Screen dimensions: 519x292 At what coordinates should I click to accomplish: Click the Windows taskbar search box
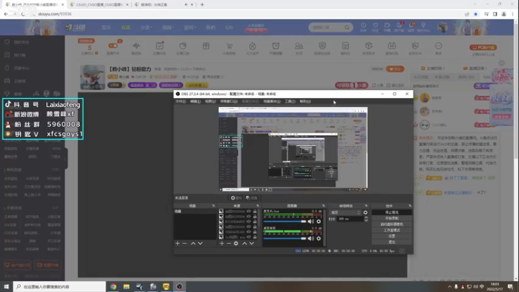pyautogui.click(x=60, y=287)
